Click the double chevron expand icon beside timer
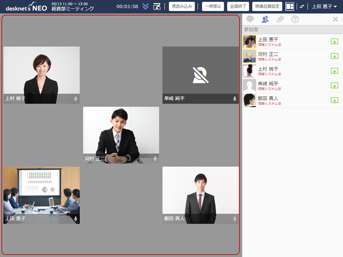343x257 pixels. pos(146,6)
